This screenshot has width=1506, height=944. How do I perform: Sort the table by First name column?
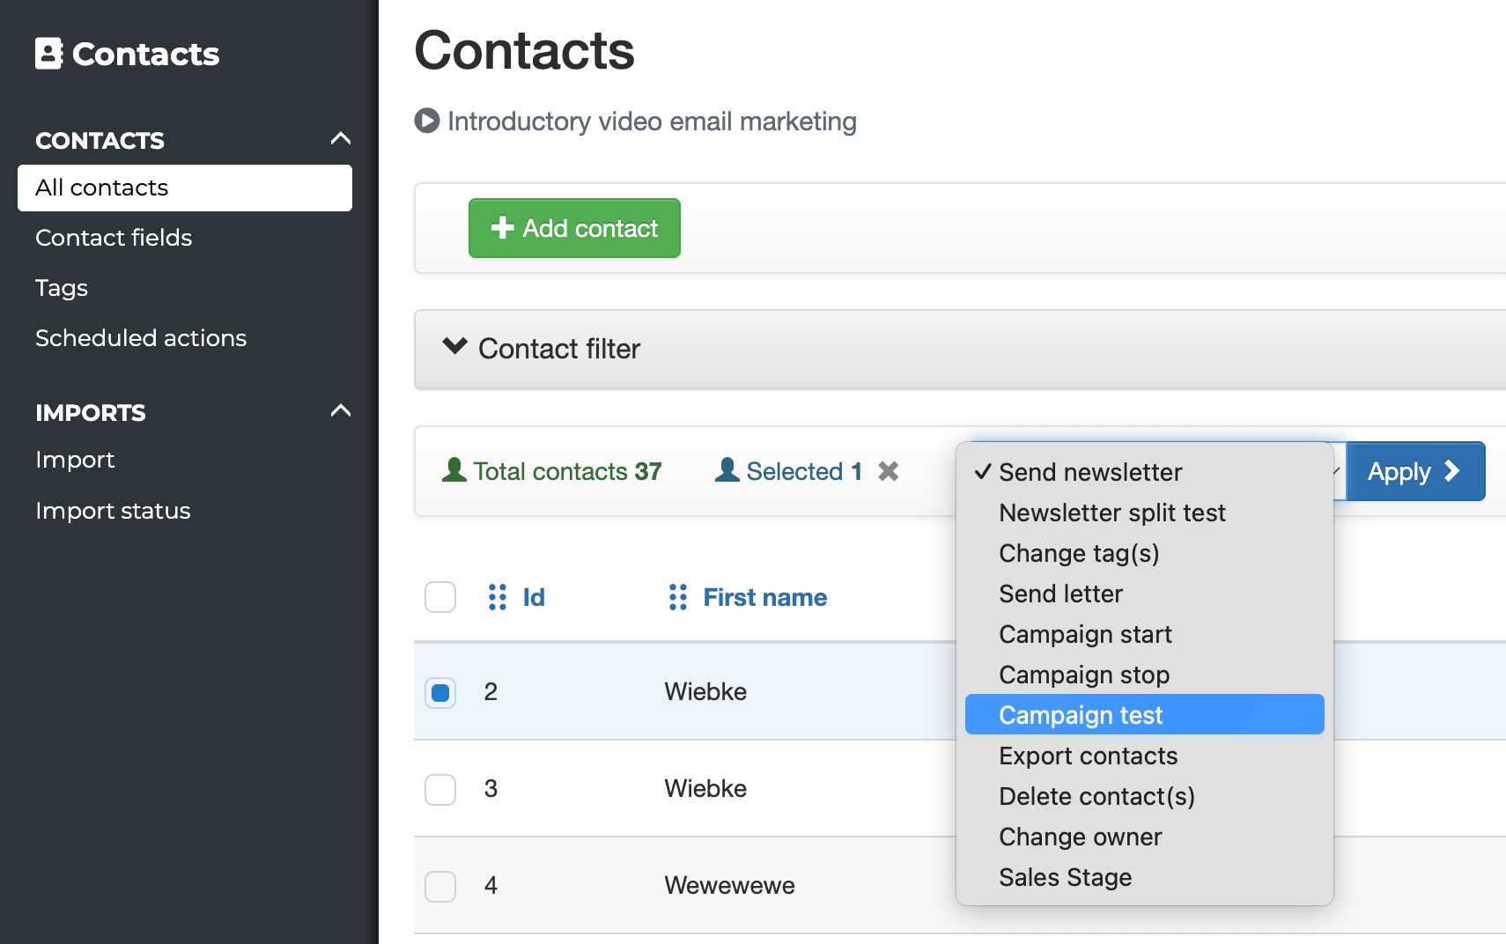click(x=764, y=597)
